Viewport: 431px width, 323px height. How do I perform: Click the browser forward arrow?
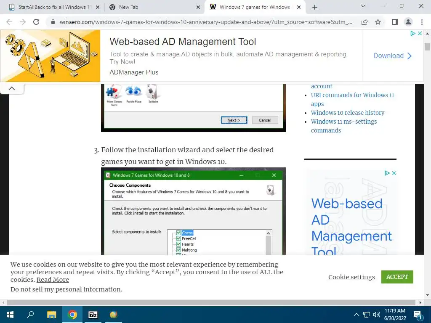(23, 22)
